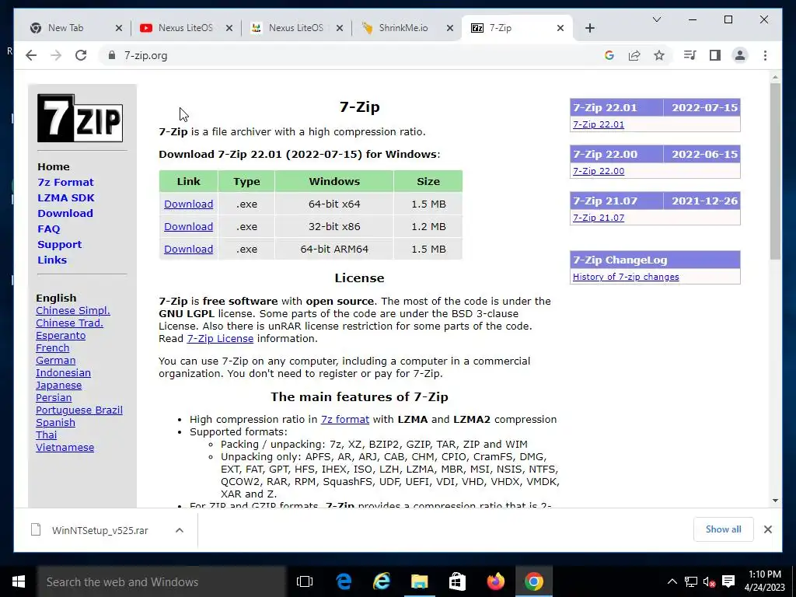
Task: Open the 7z format link
Action: point(344,419)
